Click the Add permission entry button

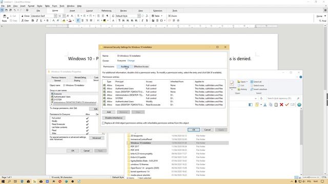[109, 112]
